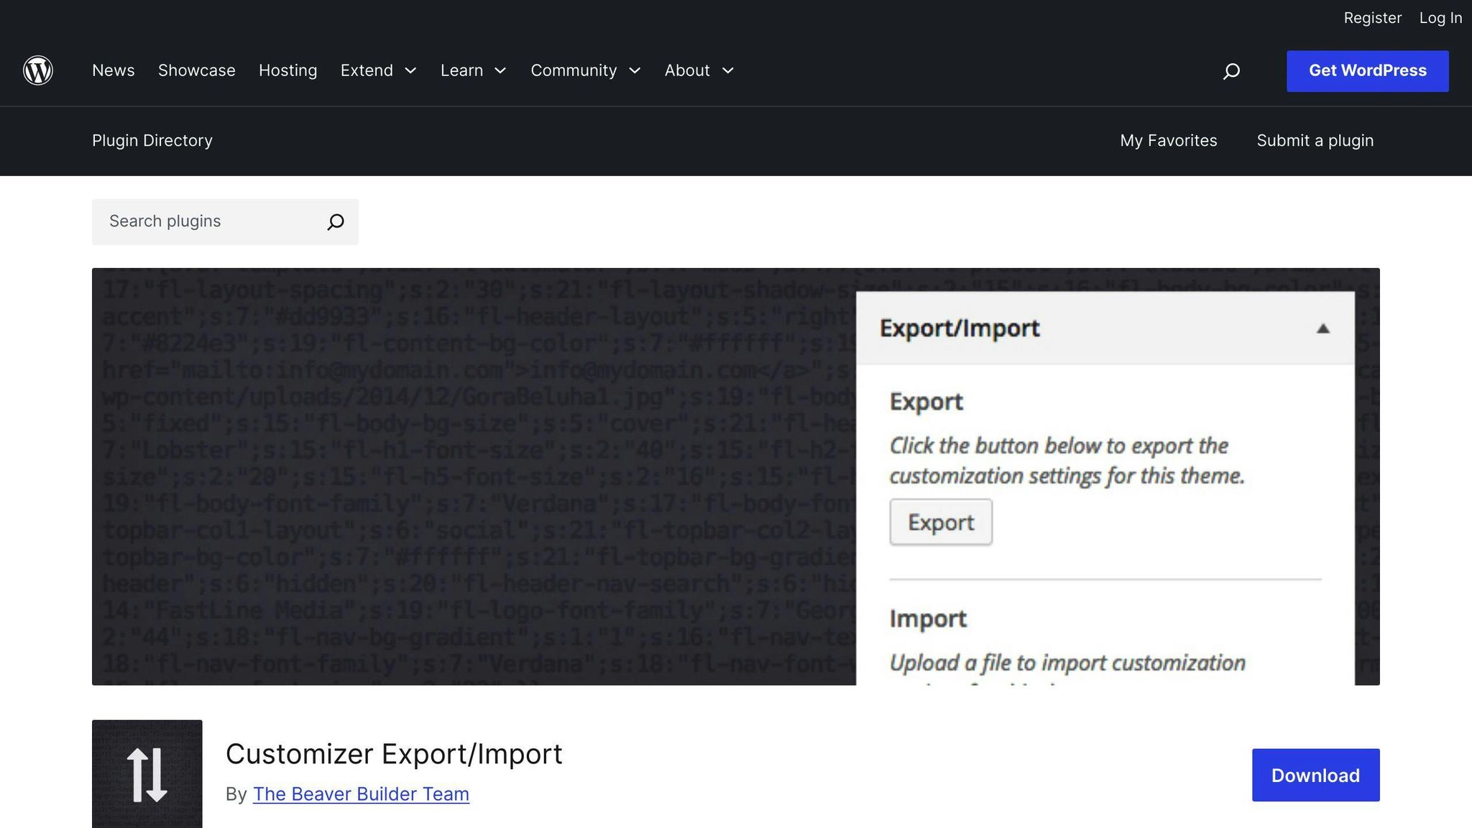This screenshot has height=828, width=1472.
Task: Open the site search magnifier icon
Action: click(1231, 71)
